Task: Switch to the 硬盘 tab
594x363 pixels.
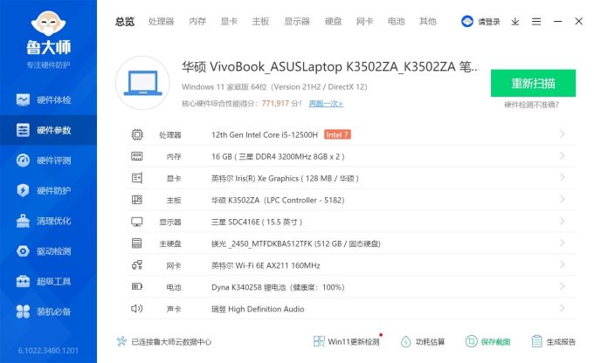Action: [334, 22]
